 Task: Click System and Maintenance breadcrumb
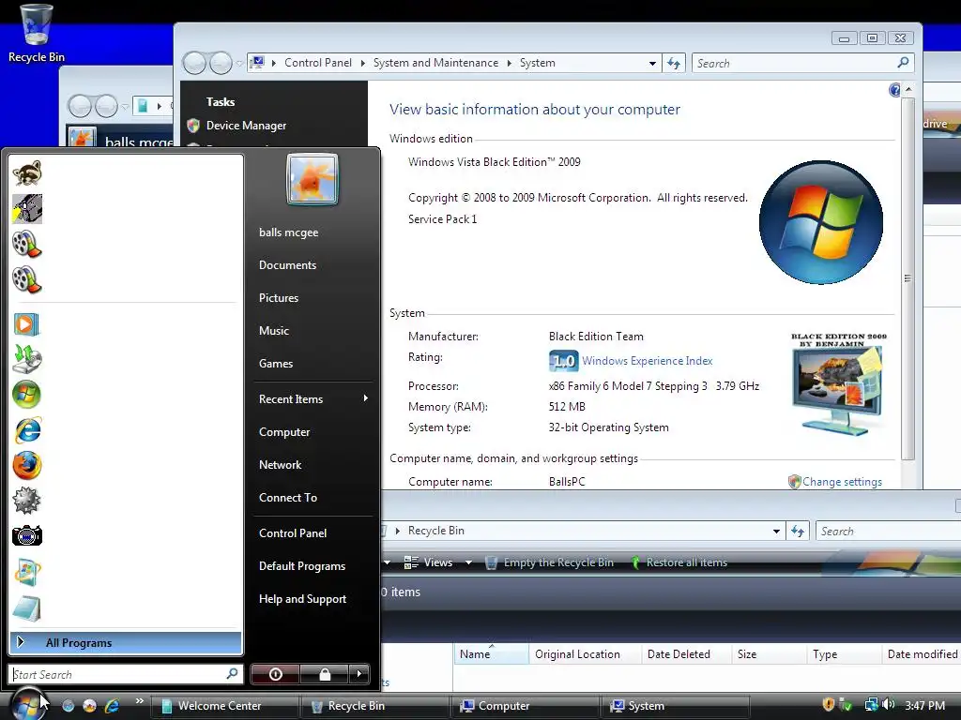point(435,63)
